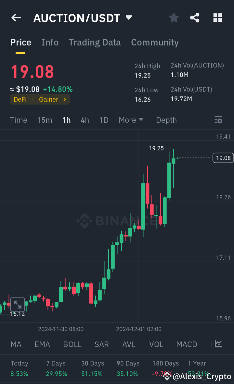Screen dimensions: 234x384
Task: Open the Depth view
Action: [x=166, y=120]
